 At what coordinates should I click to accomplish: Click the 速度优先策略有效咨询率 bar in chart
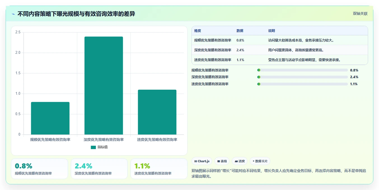point(157,112)
